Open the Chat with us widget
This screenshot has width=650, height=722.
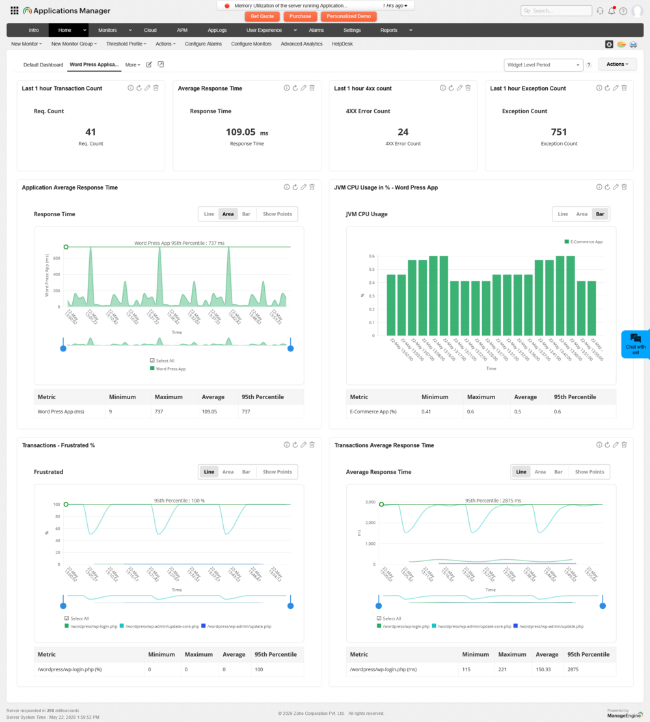(x=635, y=344)
